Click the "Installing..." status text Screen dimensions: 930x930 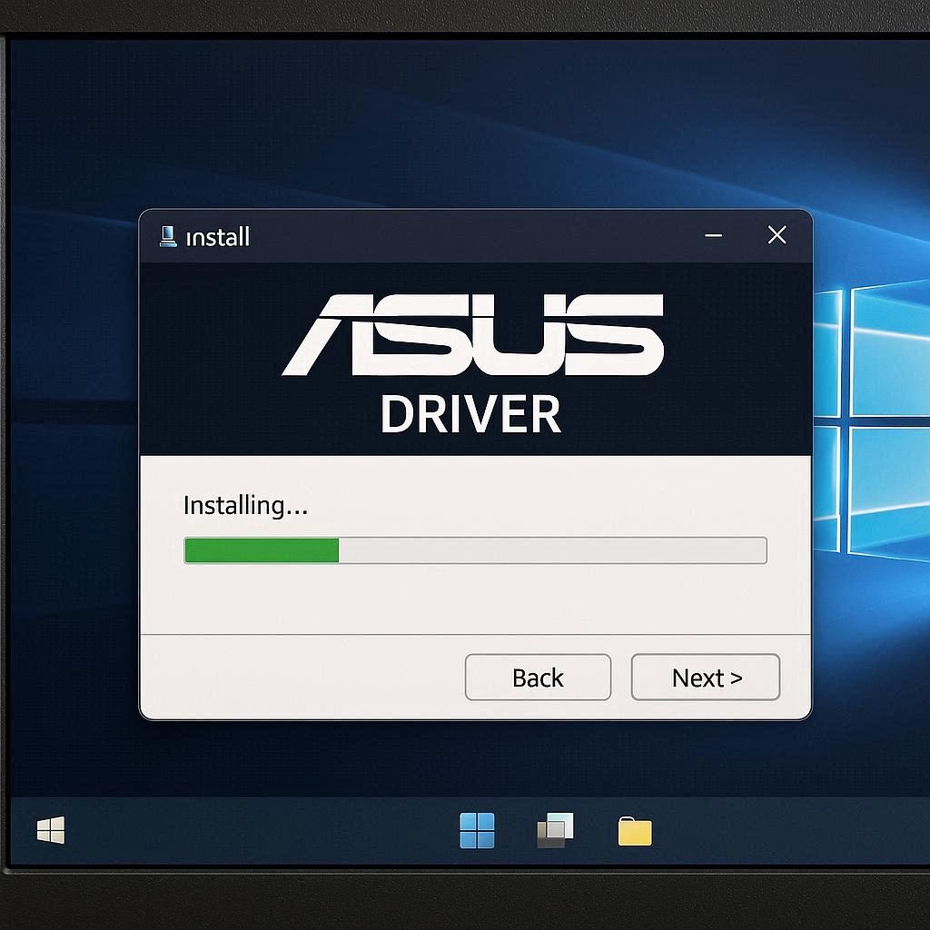[245, 505]
